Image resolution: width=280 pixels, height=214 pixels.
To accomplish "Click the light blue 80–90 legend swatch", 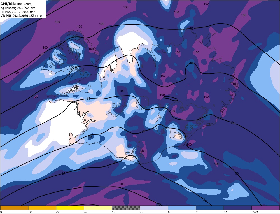I will (x=182, y=208).
